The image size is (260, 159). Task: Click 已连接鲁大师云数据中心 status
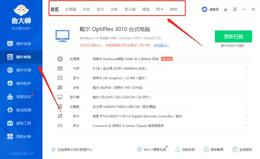(x=72, y=150)
